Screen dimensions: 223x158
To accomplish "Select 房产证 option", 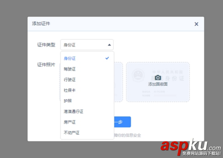I will [x=87, y=122].
